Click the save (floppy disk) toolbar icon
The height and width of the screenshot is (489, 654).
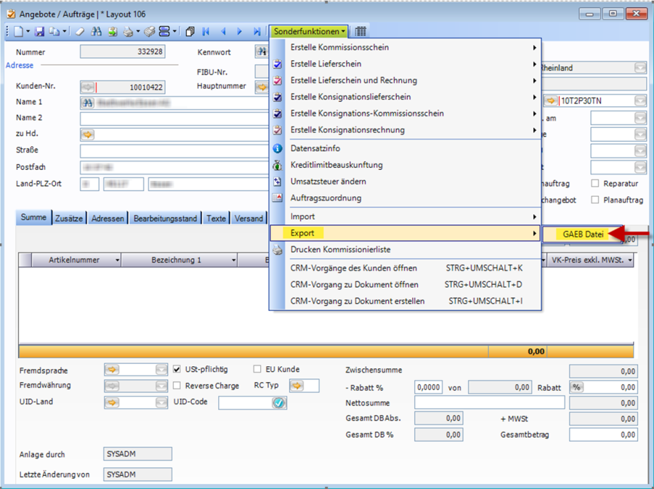(40, 32)
